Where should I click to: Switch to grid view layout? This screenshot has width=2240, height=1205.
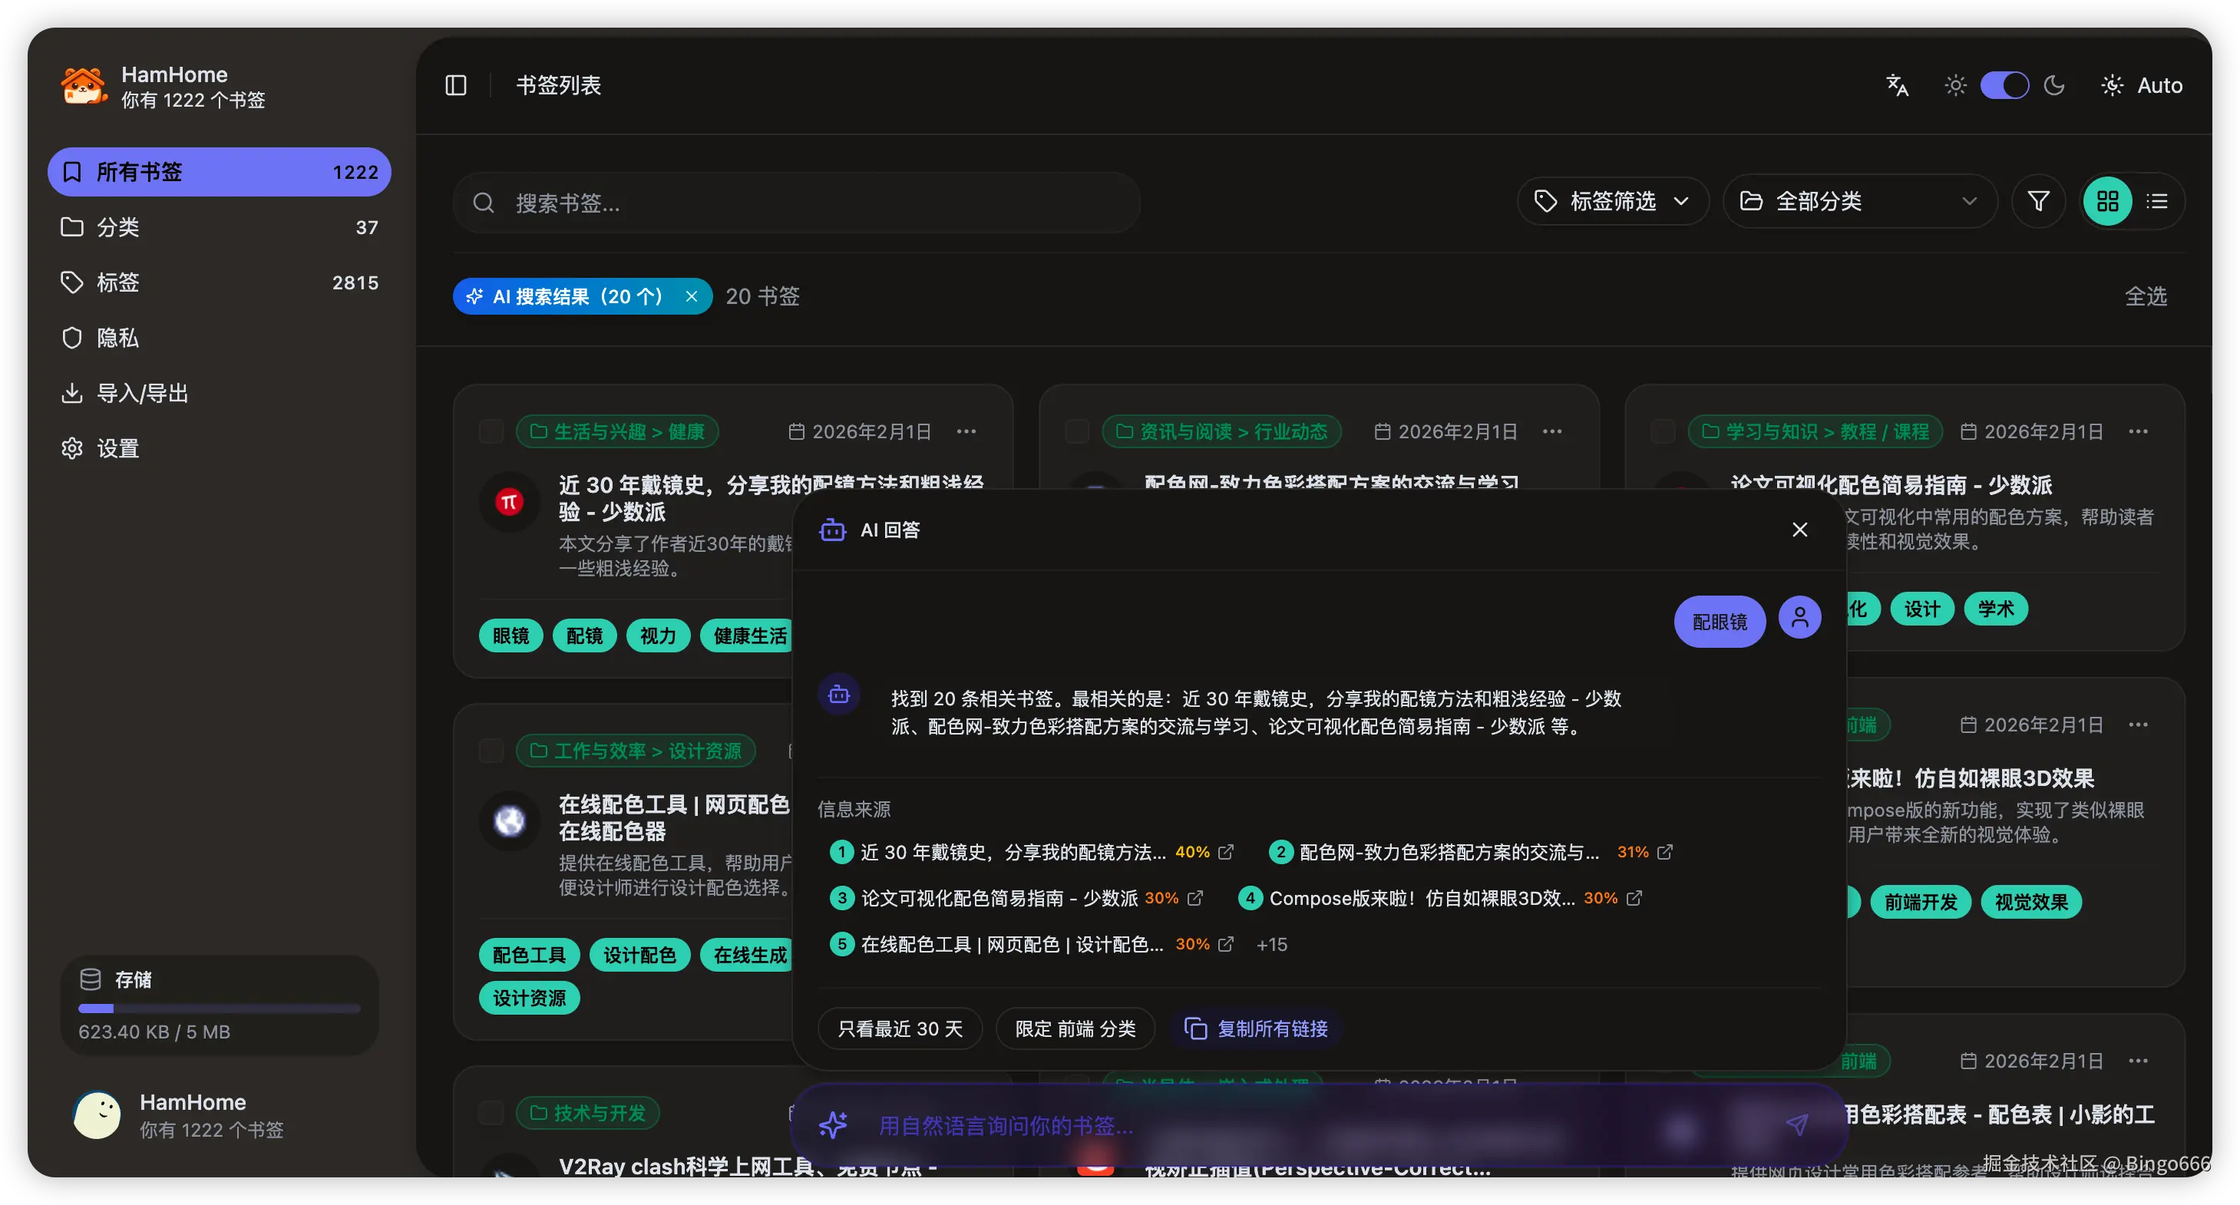[2107, 202]
